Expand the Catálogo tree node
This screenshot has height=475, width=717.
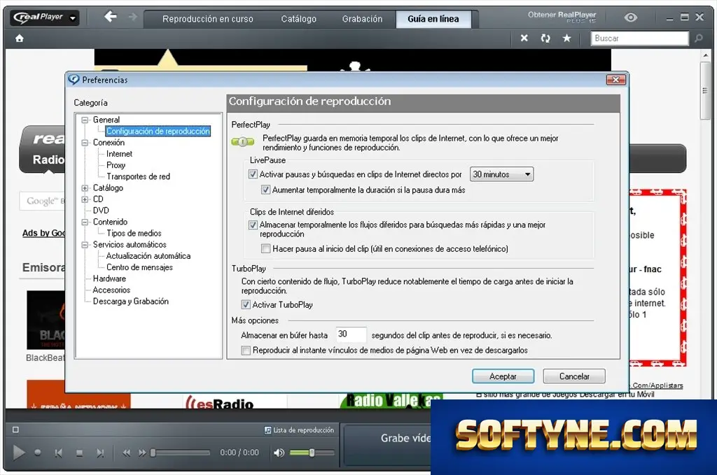coord(85,187)
